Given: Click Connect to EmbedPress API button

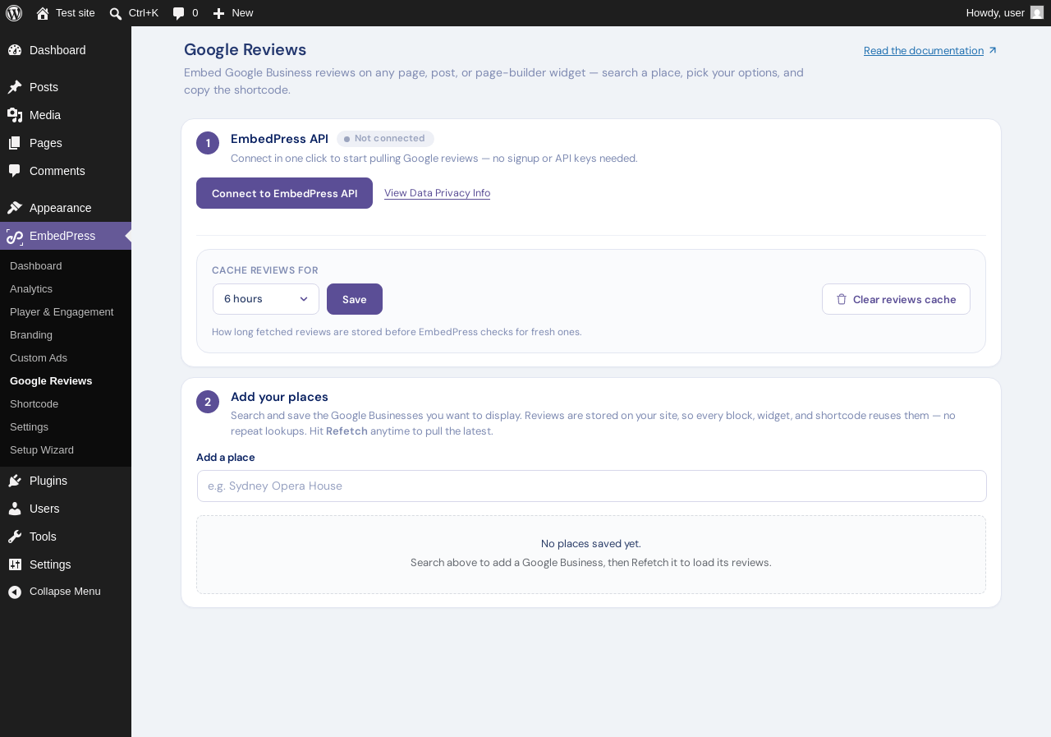Looking at the screenshot, I should [284, 193].
